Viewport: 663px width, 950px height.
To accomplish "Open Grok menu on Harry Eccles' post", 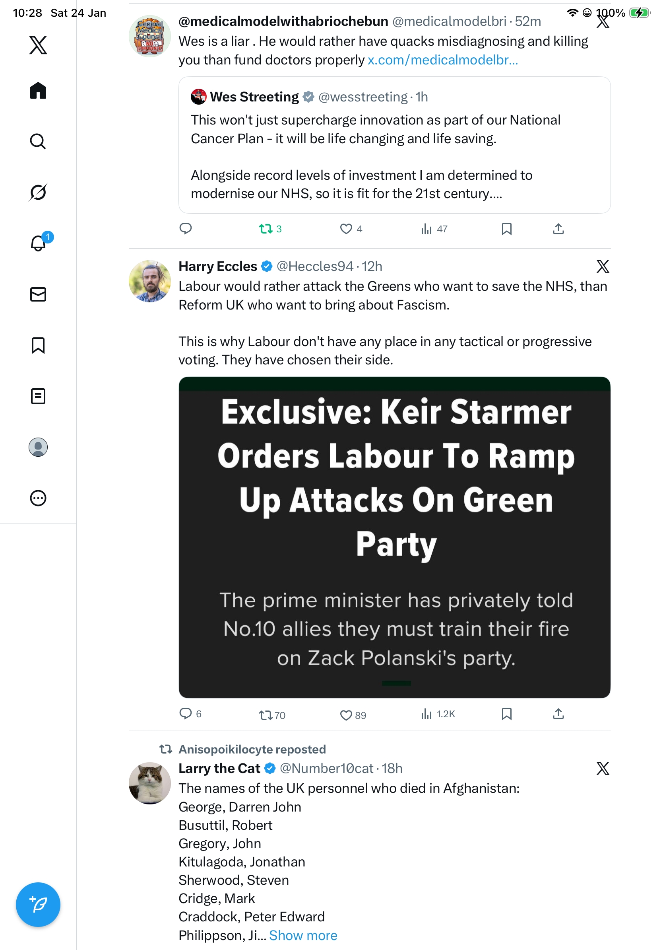I will (x=603, y=267).
